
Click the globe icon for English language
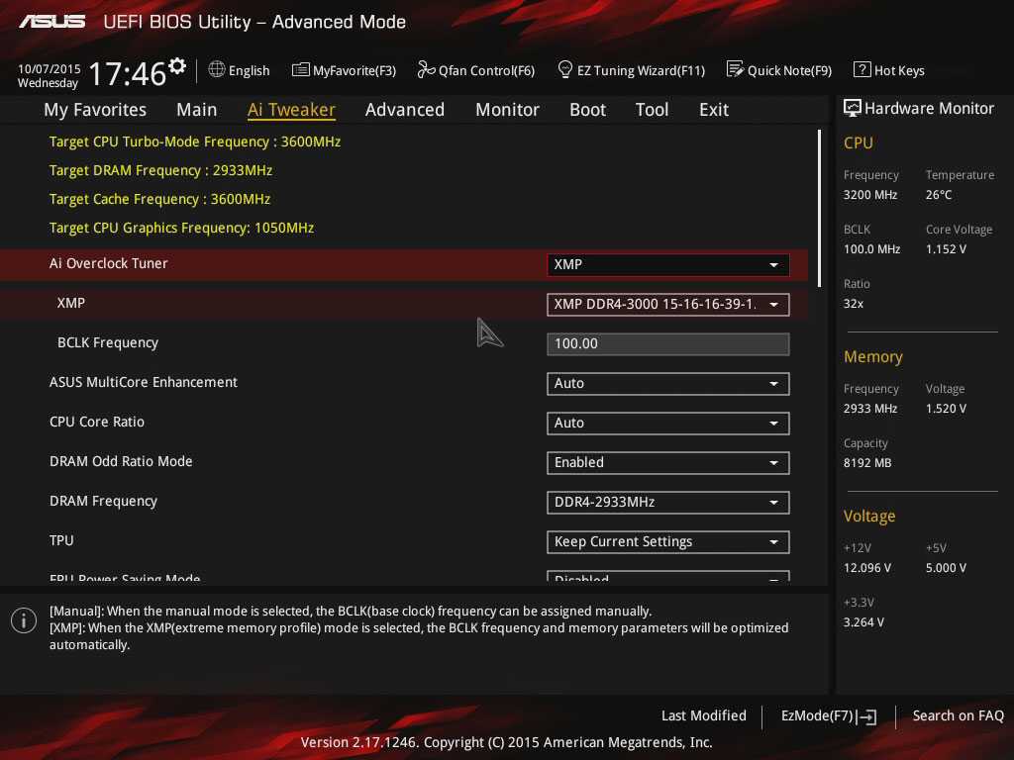[217, 69]
